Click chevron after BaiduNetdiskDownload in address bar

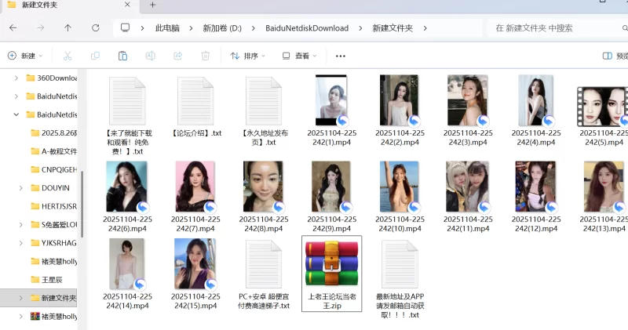click(x=360, y=28)
